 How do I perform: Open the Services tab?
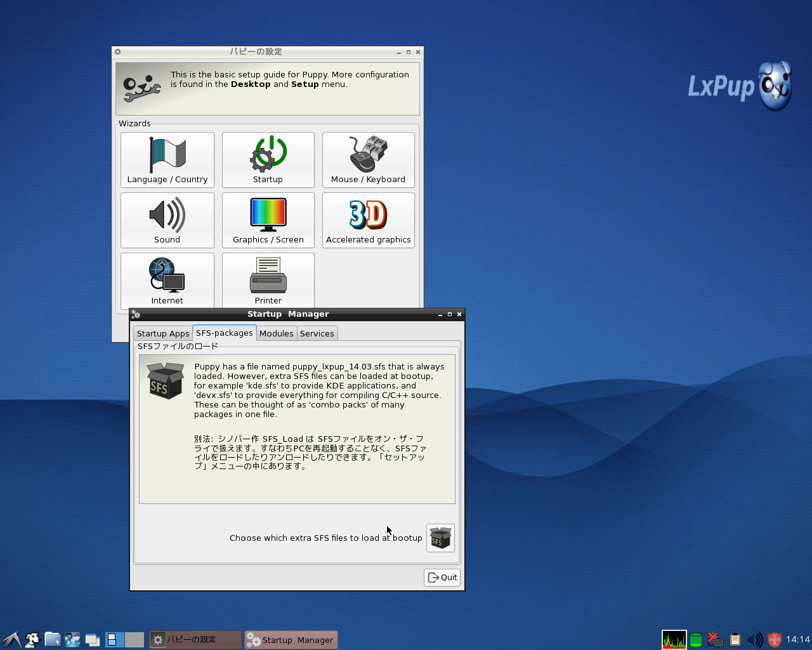317,334
